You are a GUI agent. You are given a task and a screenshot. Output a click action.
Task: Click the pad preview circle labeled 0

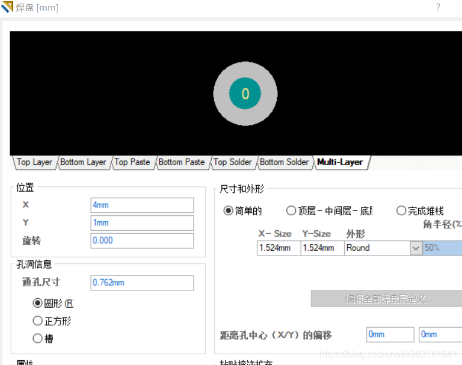pyautogui.click(x=245, y=93)
